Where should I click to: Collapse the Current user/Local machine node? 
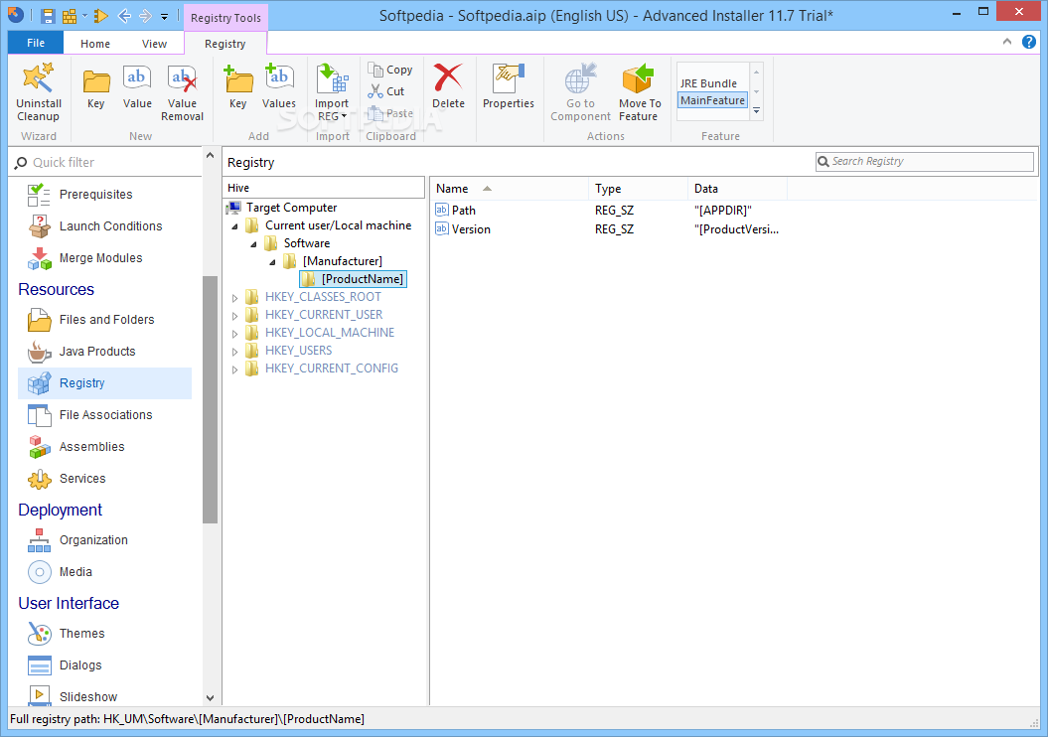click(x=235, y=226)
